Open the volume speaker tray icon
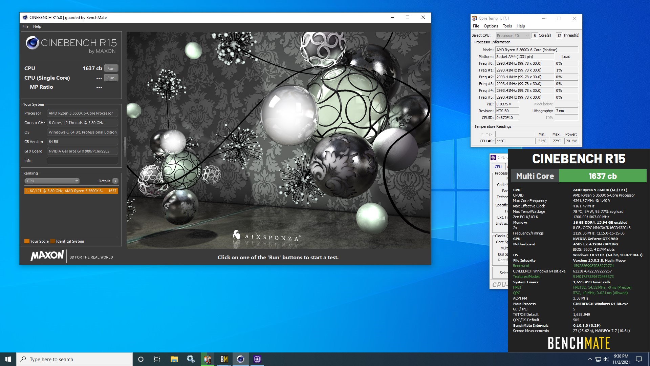 coord(606,359)
